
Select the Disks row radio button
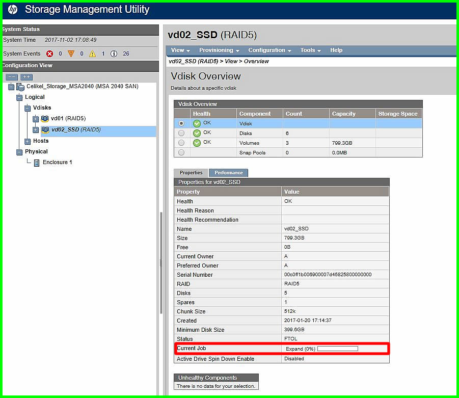pyautogui.click(x=181, y=133)
